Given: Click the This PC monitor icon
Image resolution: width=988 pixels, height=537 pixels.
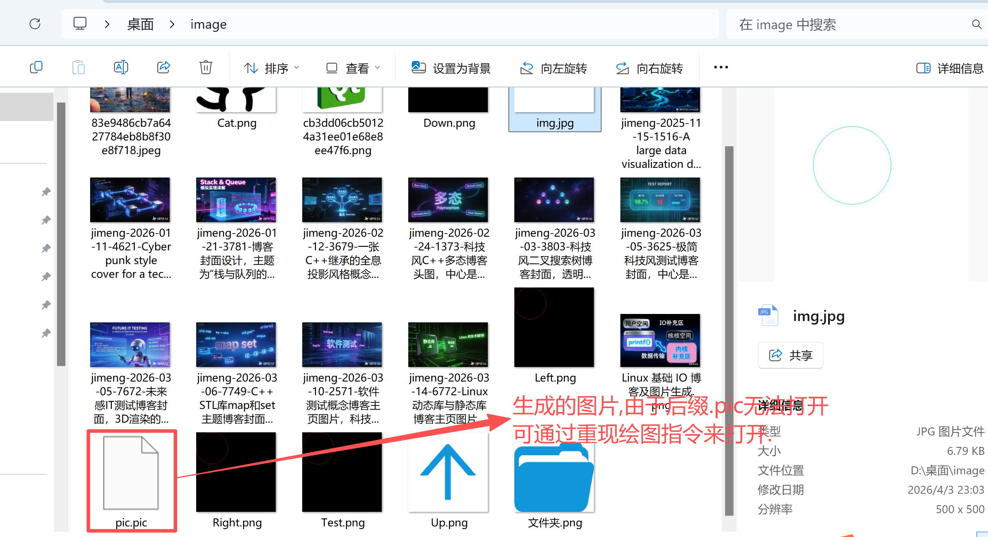Looking at the screenshot, I should [x=80, y=24].
